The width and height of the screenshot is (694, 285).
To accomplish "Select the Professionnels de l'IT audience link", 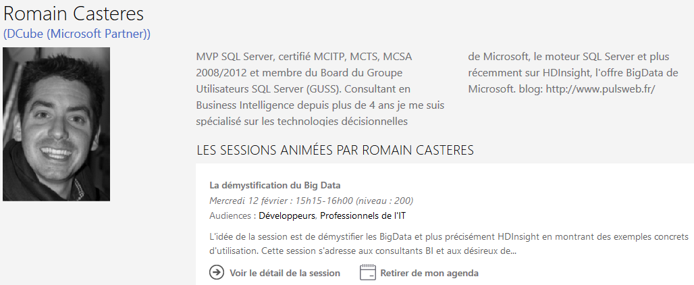I will point(363,216).
